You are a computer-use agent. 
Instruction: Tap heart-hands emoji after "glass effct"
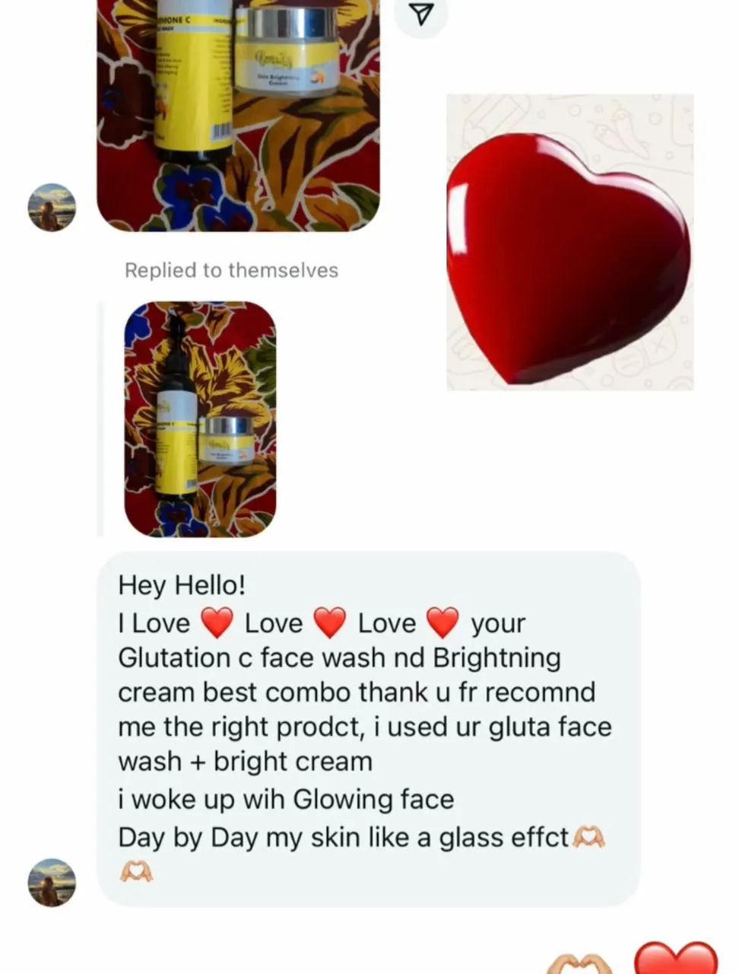588,838
